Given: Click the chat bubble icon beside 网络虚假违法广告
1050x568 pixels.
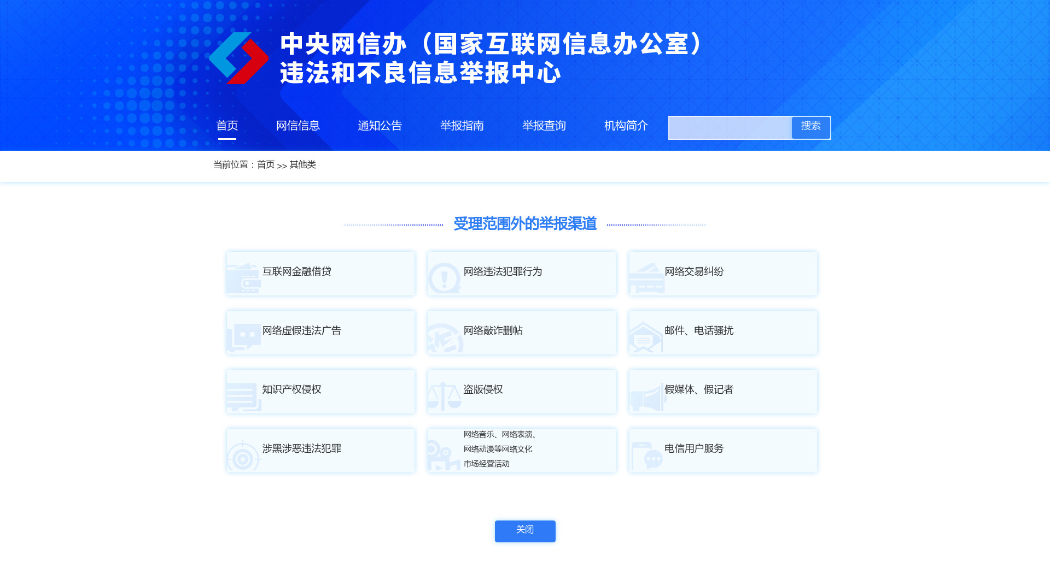Looking at the screenshot, I should 244,338.
